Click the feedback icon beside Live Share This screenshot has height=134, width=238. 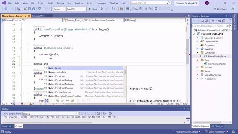pos(233,9)
